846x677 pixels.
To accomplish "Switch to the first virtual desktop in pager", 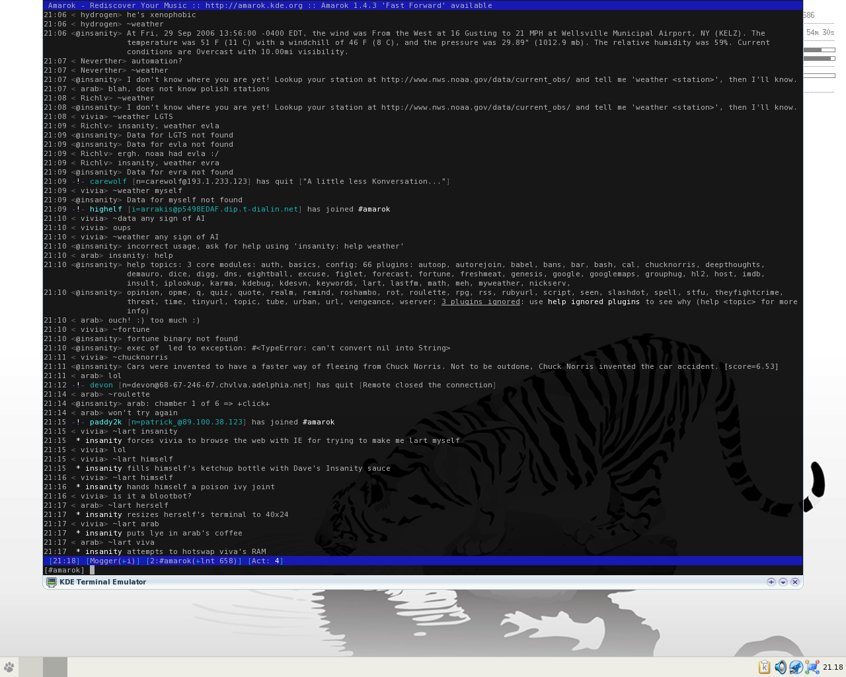I will coord(30,667).
